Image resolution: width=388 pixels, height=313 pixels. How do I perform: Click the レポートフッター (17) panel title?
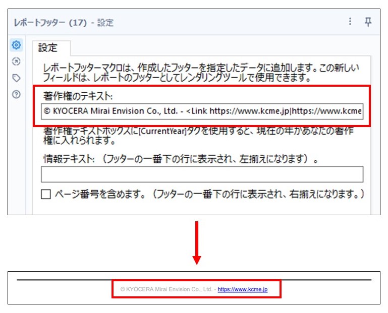pos(50,23)
